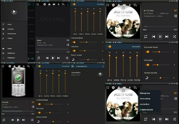179x124 pixels.
Task: Adjust 14.0 KHz band slider in landscape equalizer
Action: (x=137, y=66)
